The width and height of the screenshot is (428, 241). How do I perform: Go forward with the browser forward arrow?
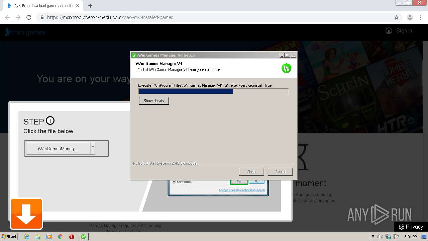[x=18, y=17]
